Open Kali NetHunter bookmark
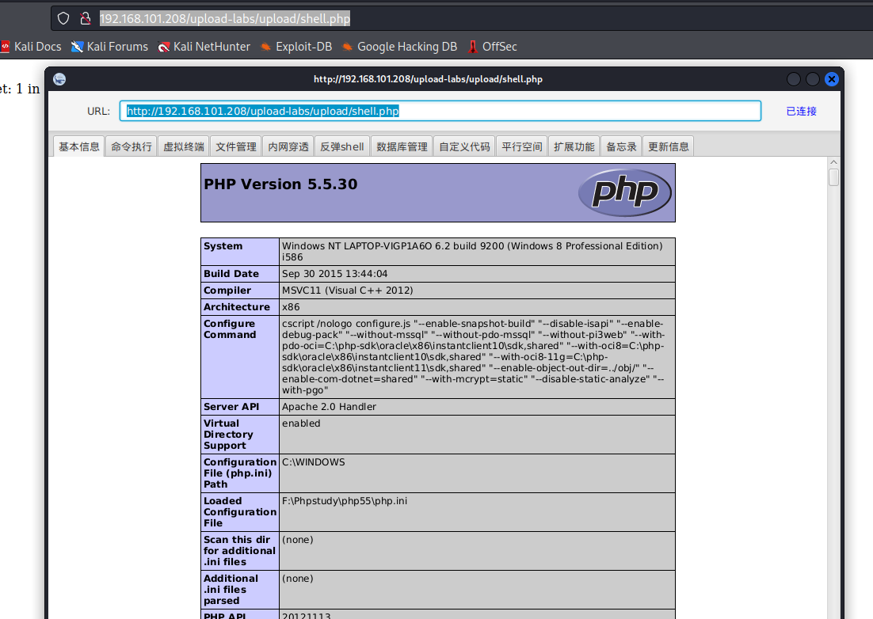The height and width of the screenshot is (619, 873). [204, 47]
